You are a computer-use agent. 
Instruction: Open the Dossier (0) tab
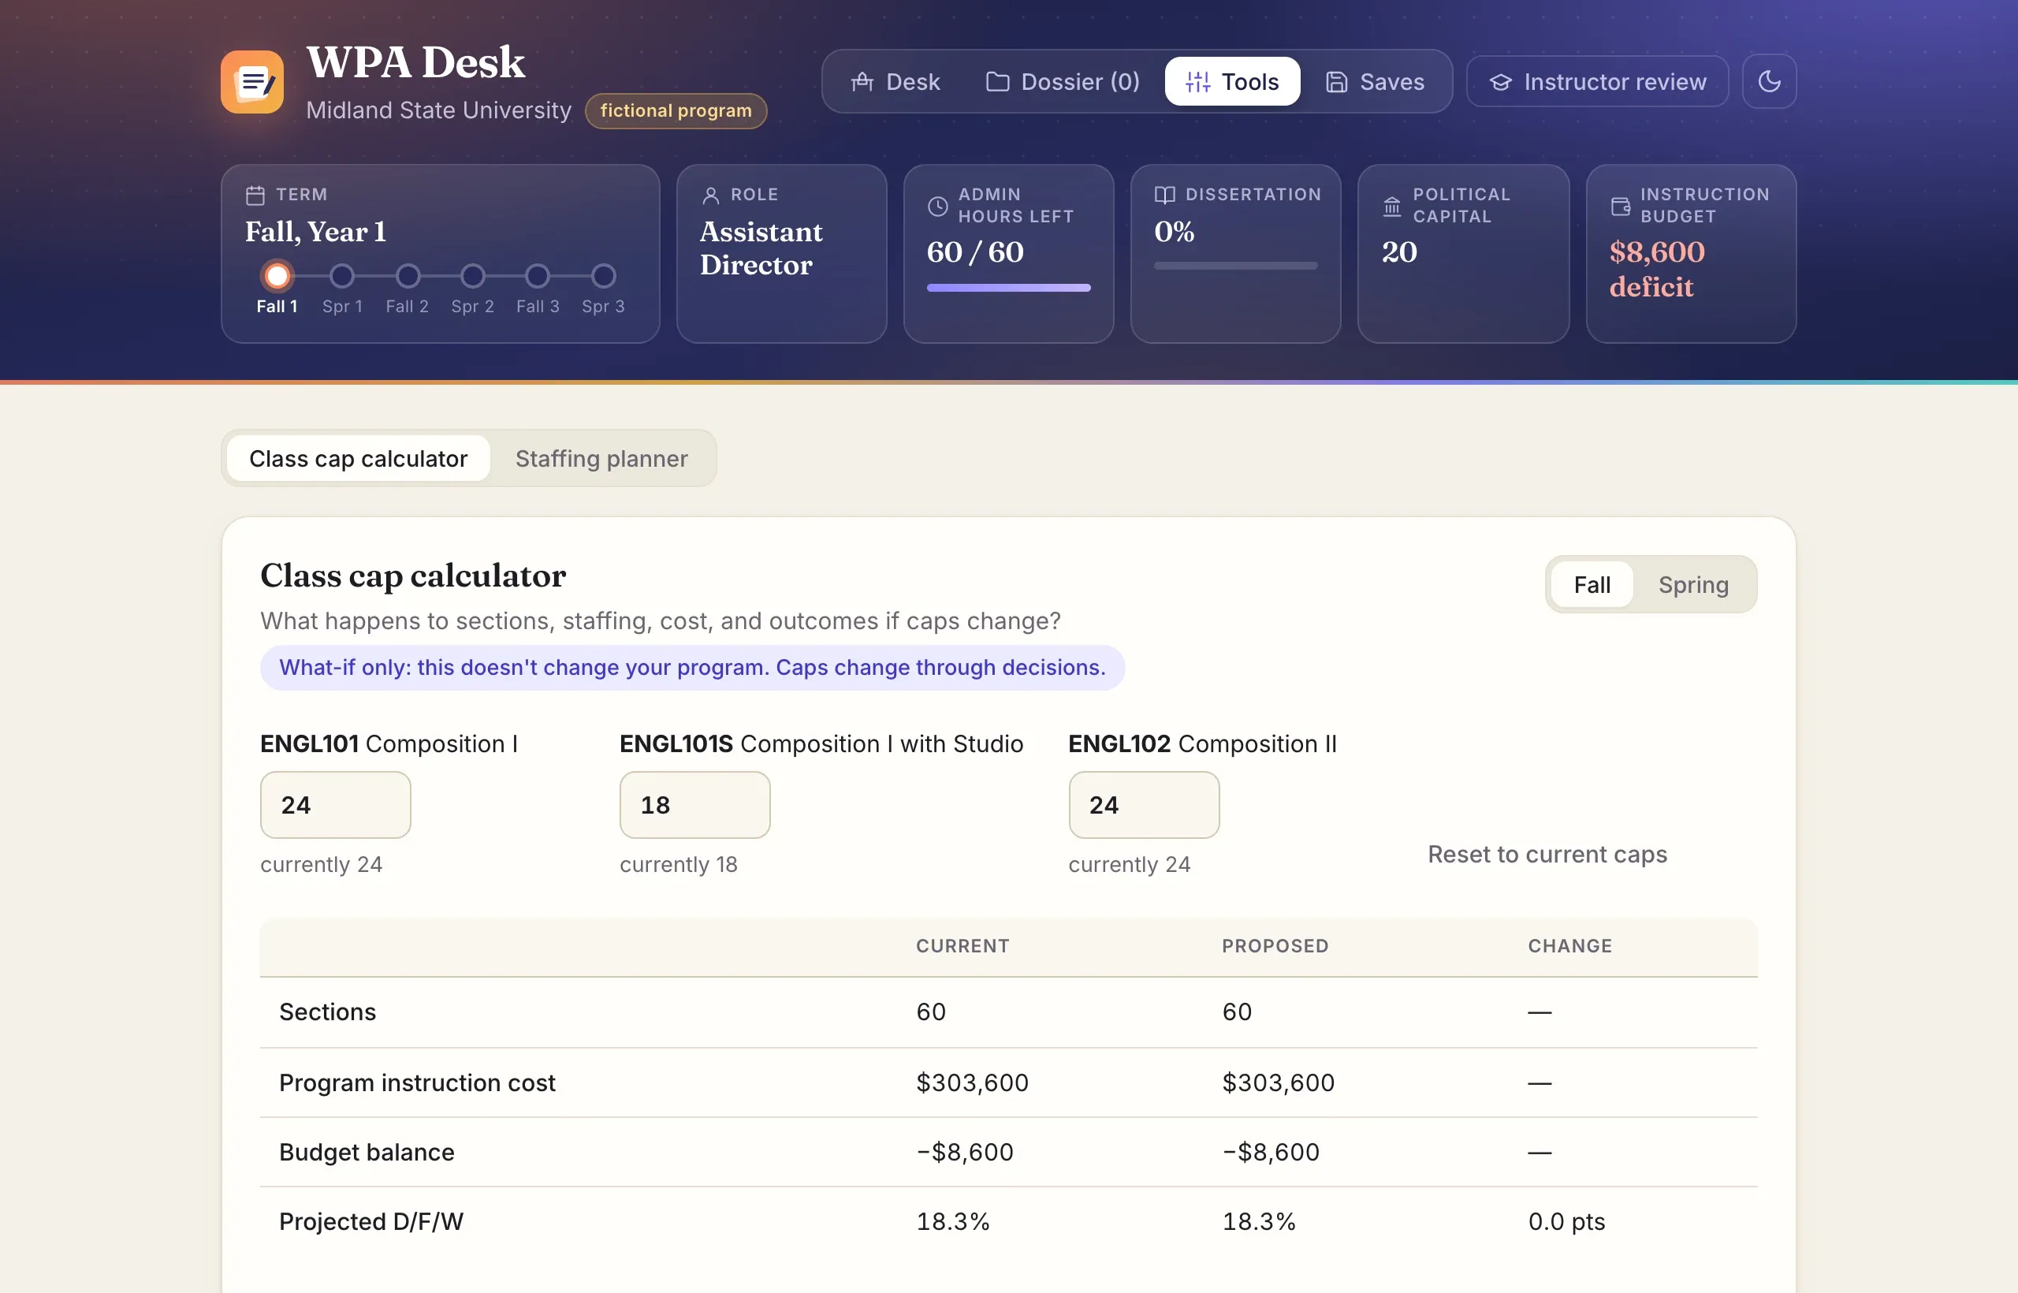[x=1062, y=81]
